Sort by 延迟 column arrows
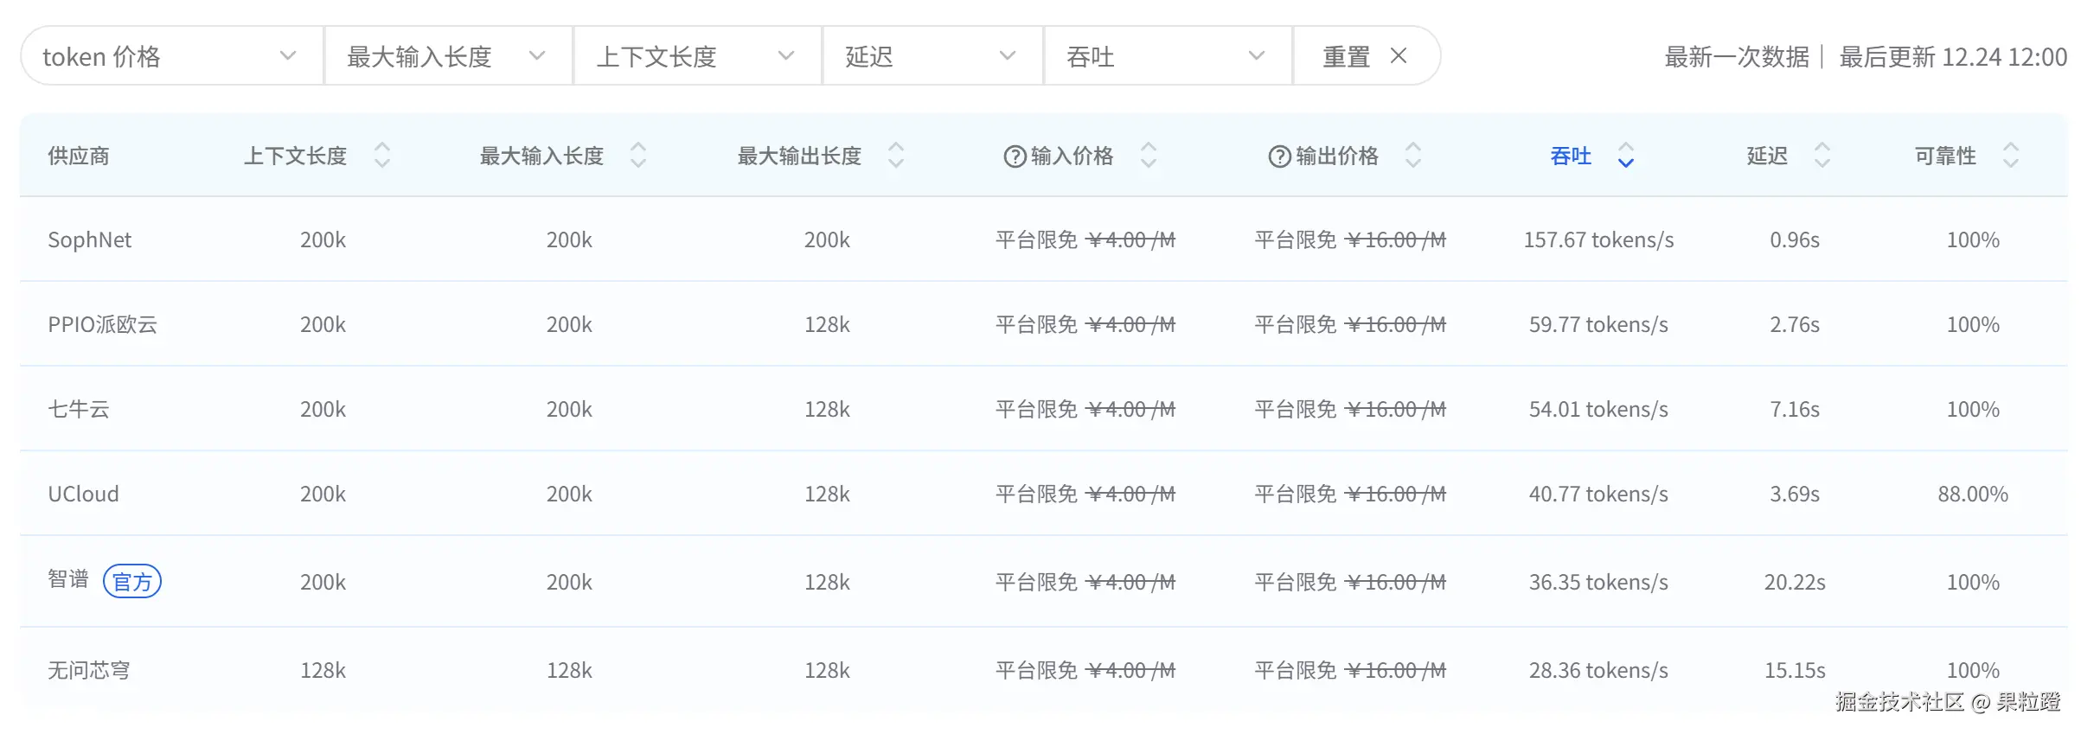 1822,156
